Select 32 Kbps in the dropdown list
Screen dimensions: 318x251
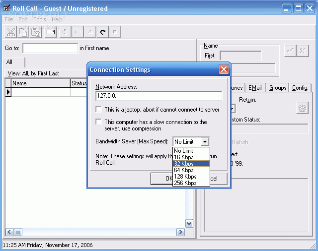click(191, 164)
